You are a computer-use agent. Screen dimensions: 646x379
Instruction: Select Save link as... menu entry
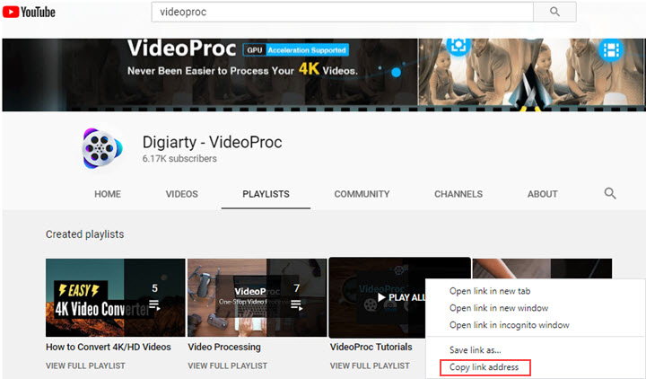pyautogui.click(x=475, y=350)
